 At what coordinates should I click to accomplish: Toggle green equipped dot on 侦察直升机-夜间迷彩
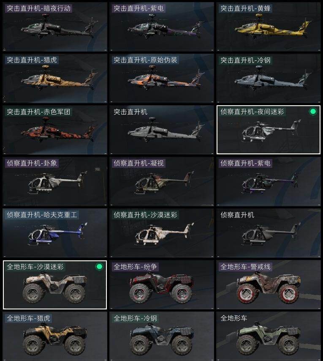(x=313, y=112)
